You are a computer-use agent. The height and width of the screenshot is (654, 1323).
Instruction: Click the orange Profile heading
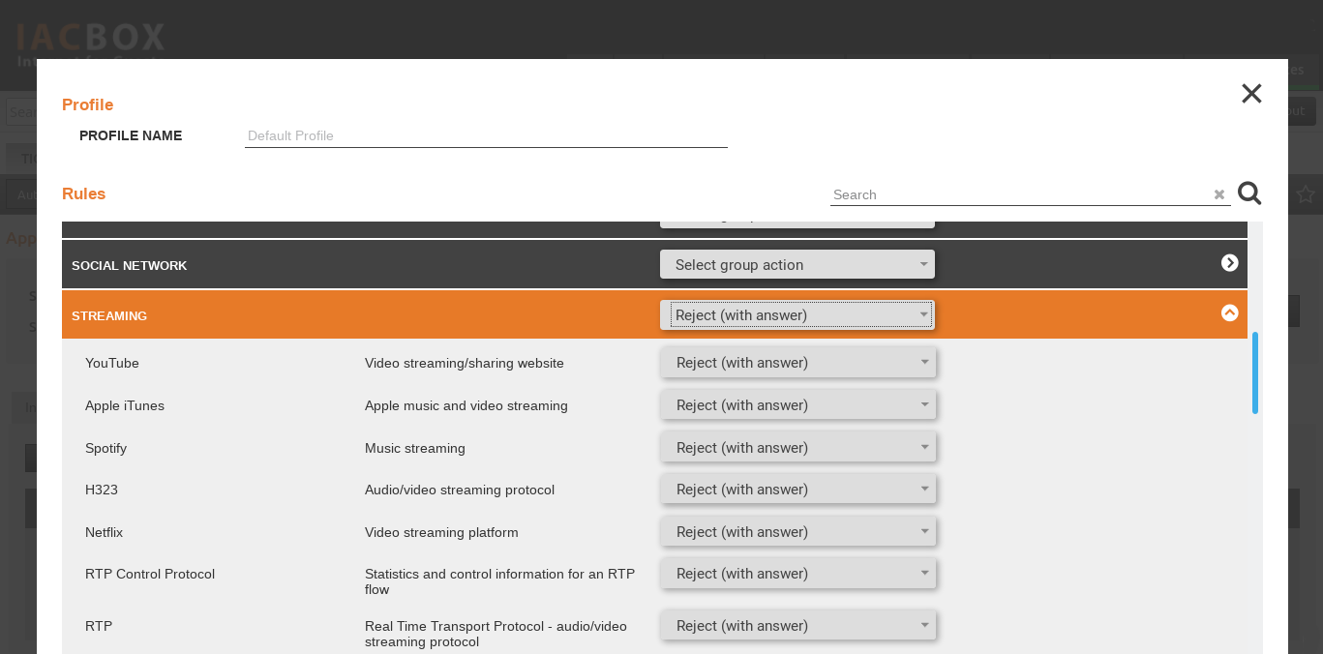pyautogui.click(x=88, y=104)
